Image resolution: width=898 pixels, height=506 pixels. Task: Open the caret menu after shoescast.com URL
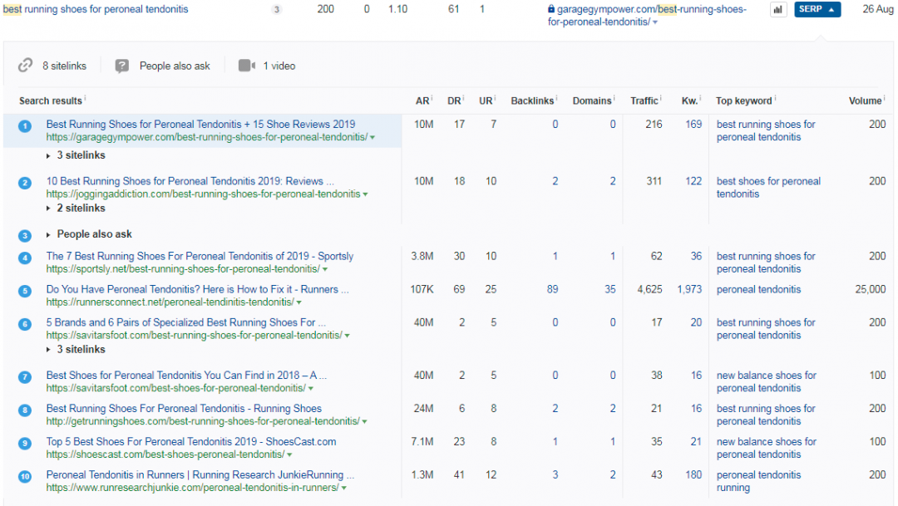(289, 455)
